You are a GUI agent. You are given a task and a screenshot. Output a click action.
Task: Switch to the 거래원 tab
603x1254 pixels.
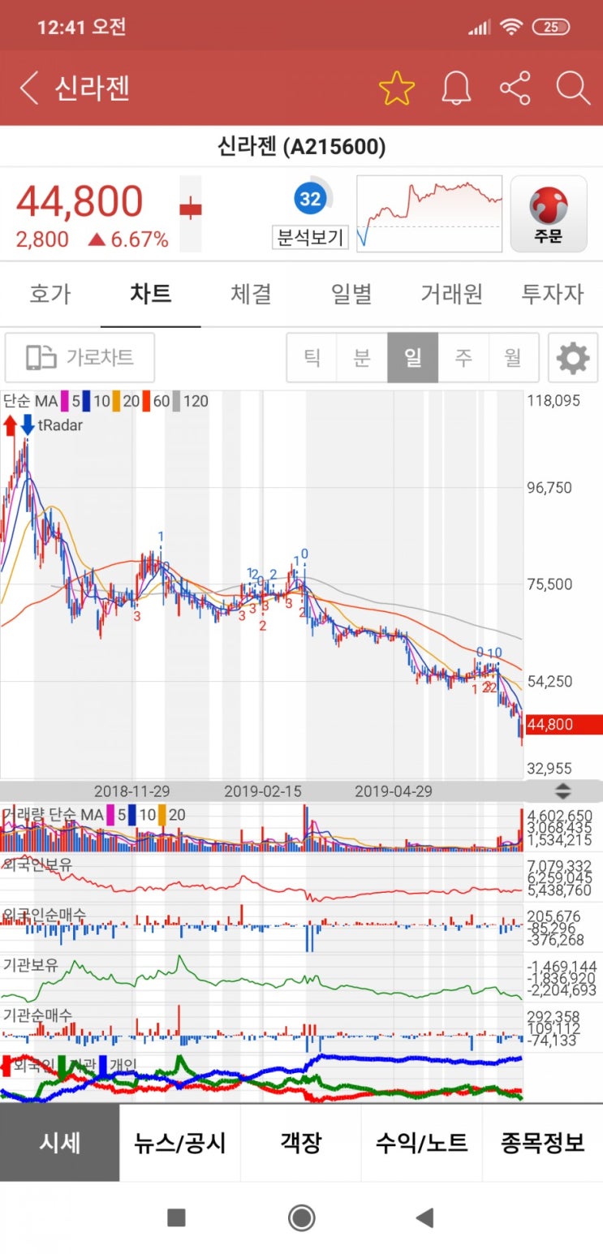point(451,294)
